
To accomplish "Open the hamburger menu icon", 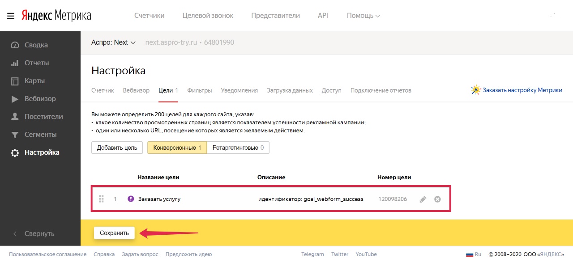I will [x=11, y=16].
